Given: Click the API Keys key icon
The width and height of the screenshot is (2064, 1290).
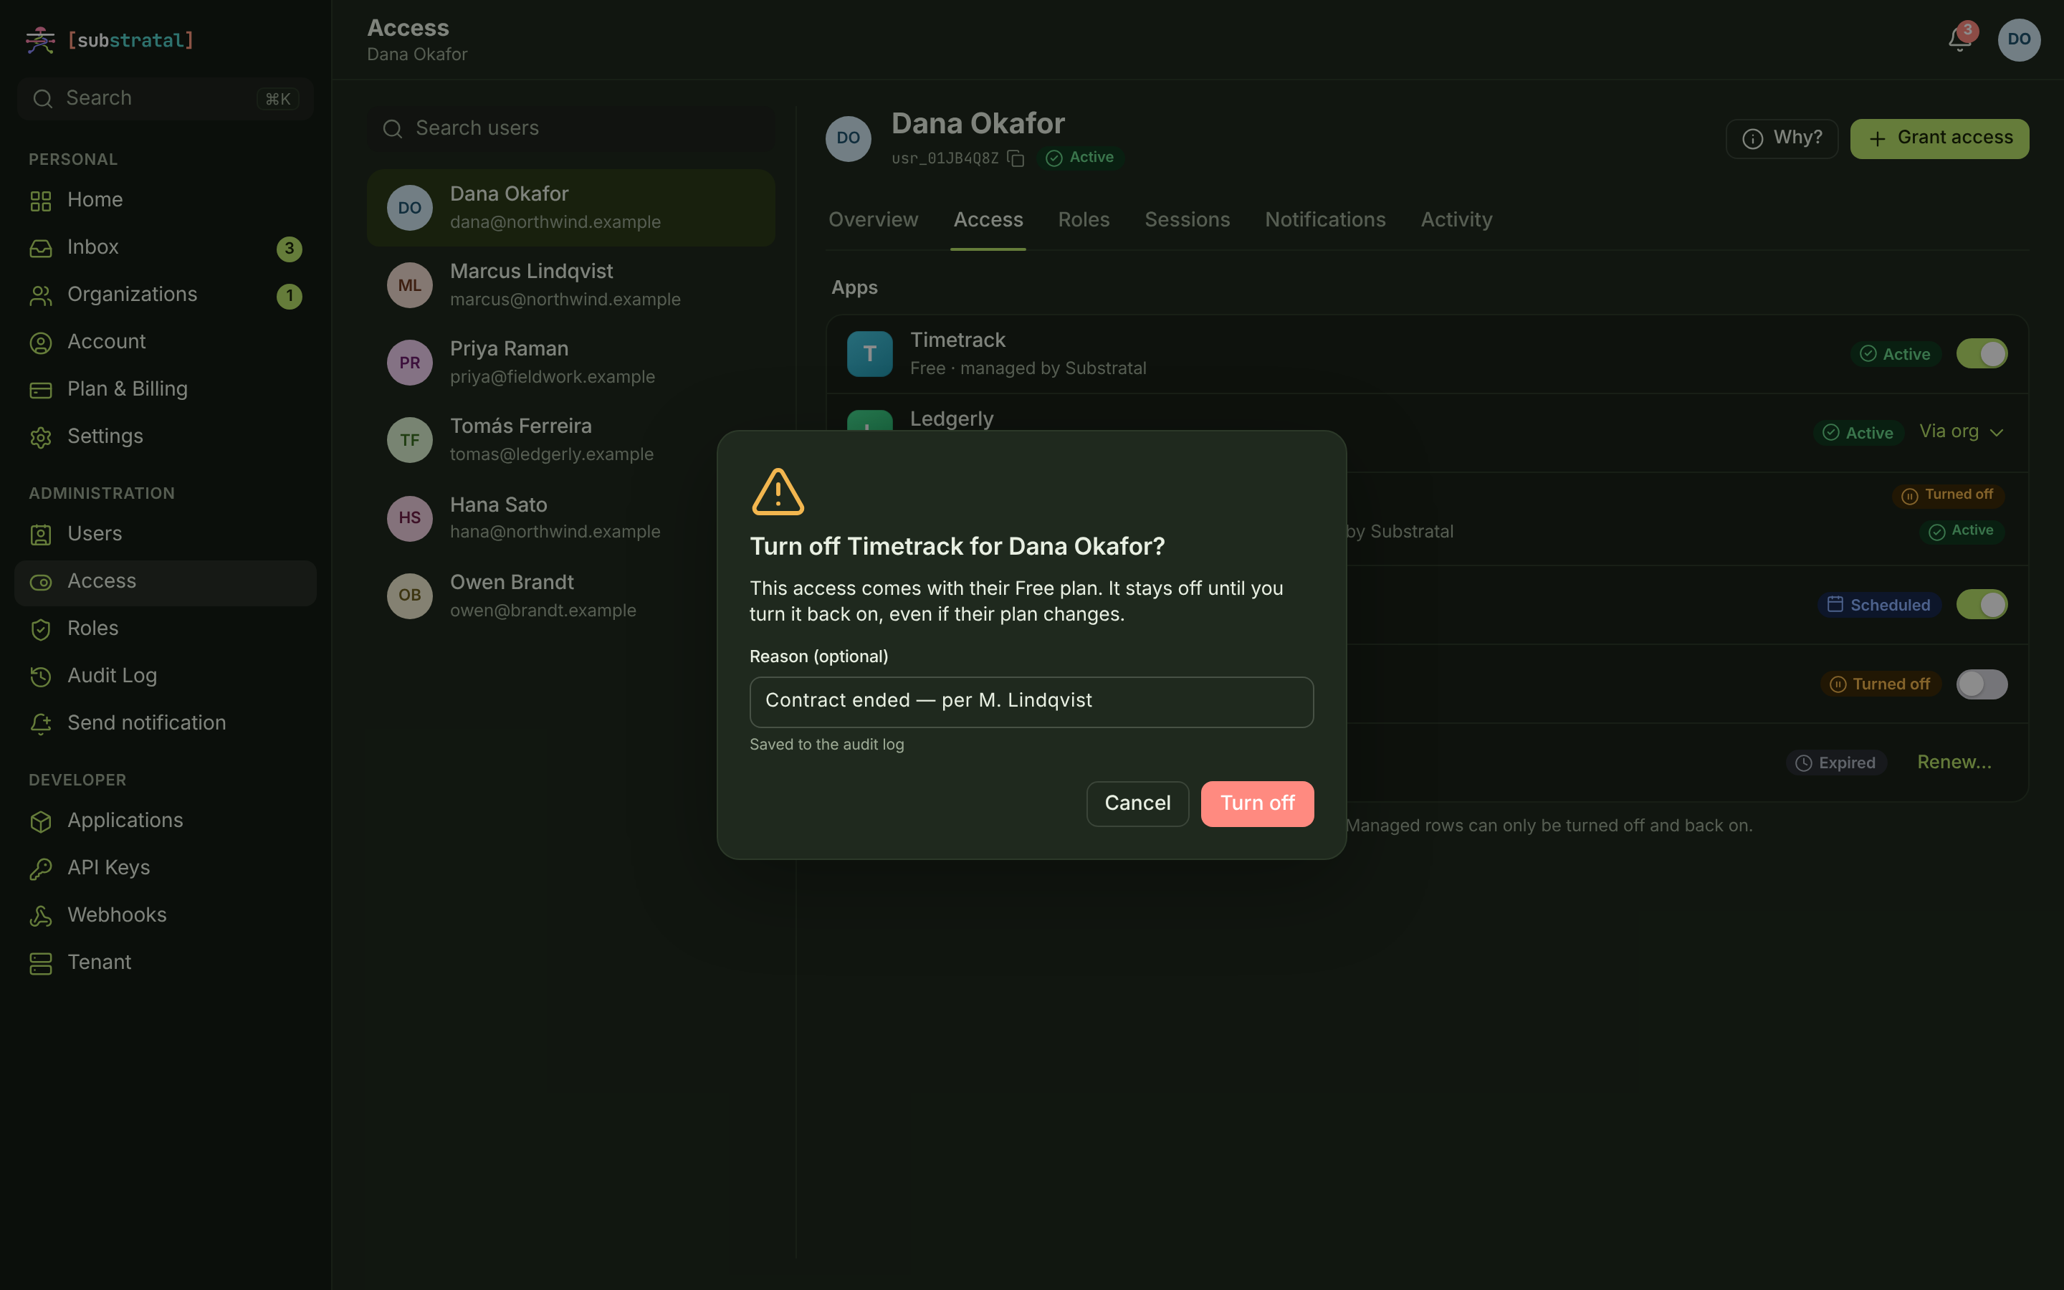Looking at the screenshot, I should click(41, 869).
